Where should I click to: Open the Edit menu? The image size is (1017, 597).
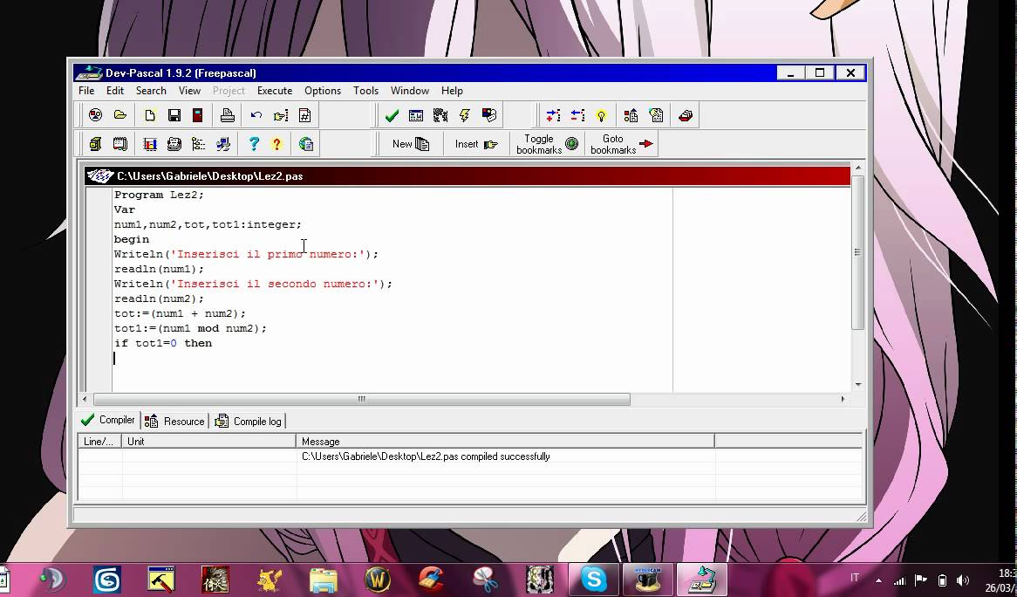point(115,91)
